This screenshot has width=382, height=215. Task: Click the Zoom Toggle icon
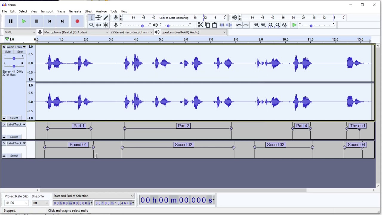285,25
